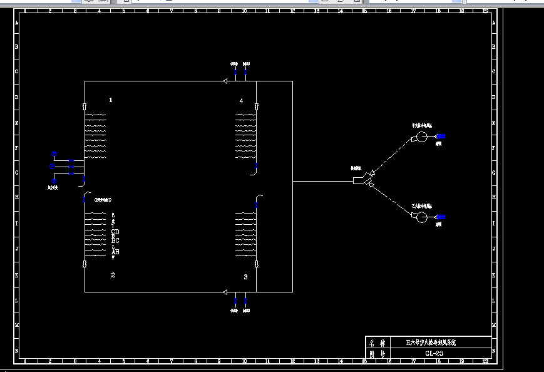Select the middle blue pressure gauge symbol
544x372 pixels.
click(52, 167)
